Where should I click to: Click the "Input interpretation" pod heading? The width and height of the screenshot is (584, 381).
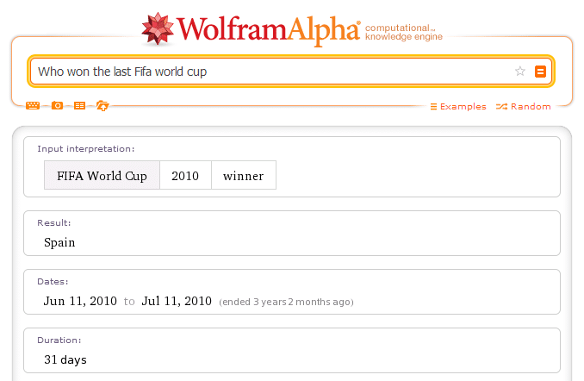[85, 149]
